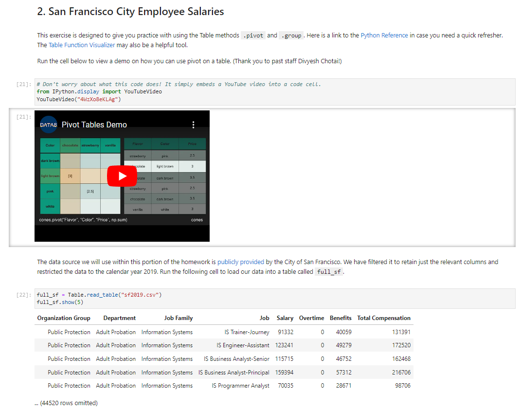Click the 44520 rows omitted note

click(x=66, y=403)
